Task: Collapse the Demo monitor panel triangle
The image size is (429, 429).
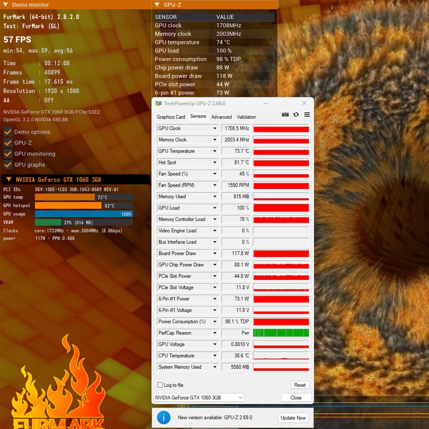Action: 5,5
